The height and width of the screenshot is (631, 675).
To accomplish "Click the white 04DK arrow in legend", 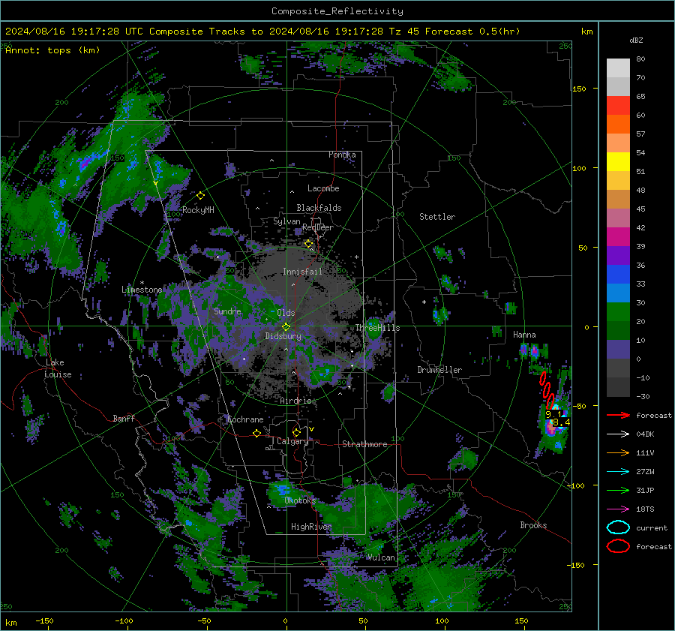I will pyautogui.click(x=618, y=434).
